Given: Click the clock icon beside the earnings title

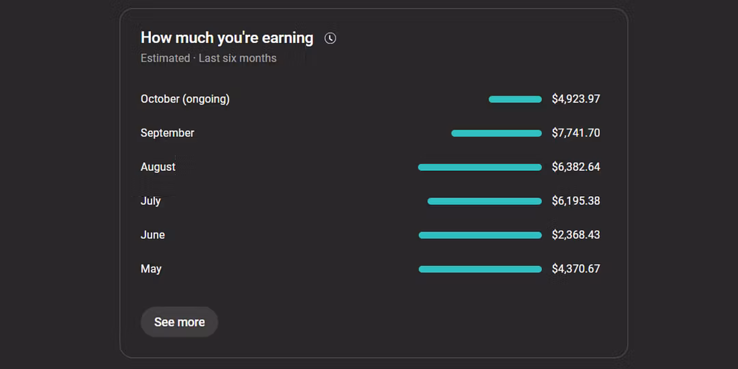Looking at the screenshot, I should coord(330,38).
